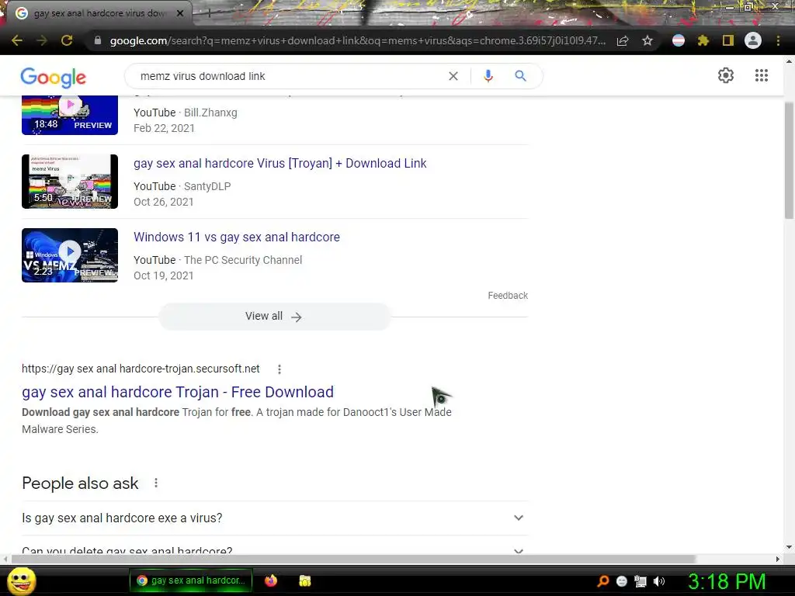Reload the current Google search page

pyautogui.click(x=67, y=40)
